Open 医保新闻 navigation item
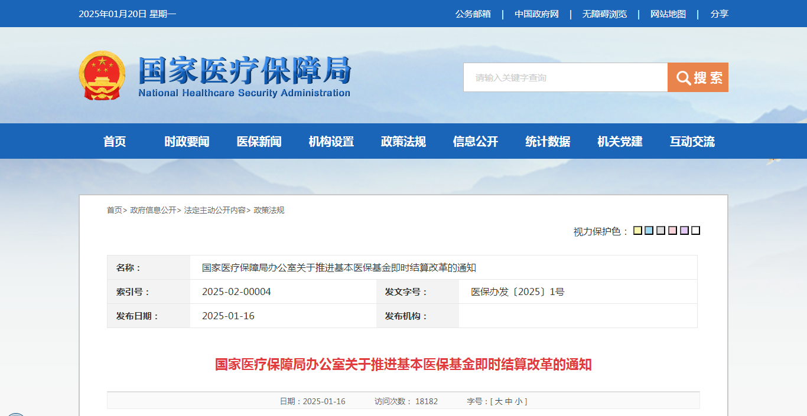Screen dimensions: 807x416 tap(259, 142)
